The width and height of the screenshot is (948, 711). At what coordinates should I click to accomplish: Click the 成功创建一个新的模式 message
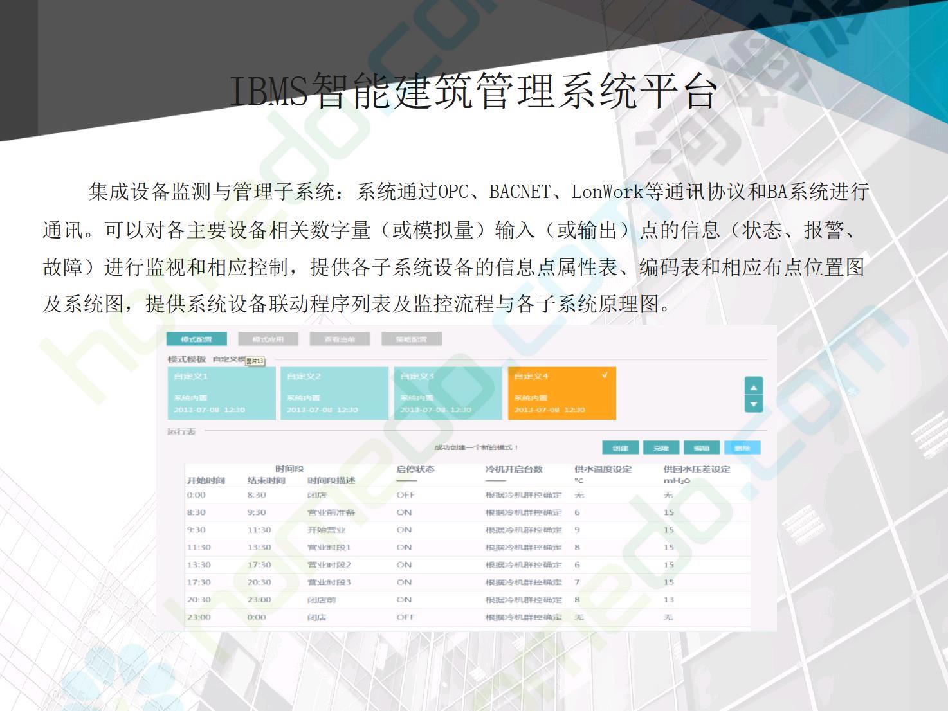pos(476,447)
